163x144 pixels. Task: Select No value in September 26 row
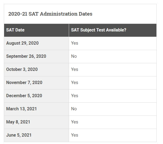pyautogui.click(x=74, y=56)
